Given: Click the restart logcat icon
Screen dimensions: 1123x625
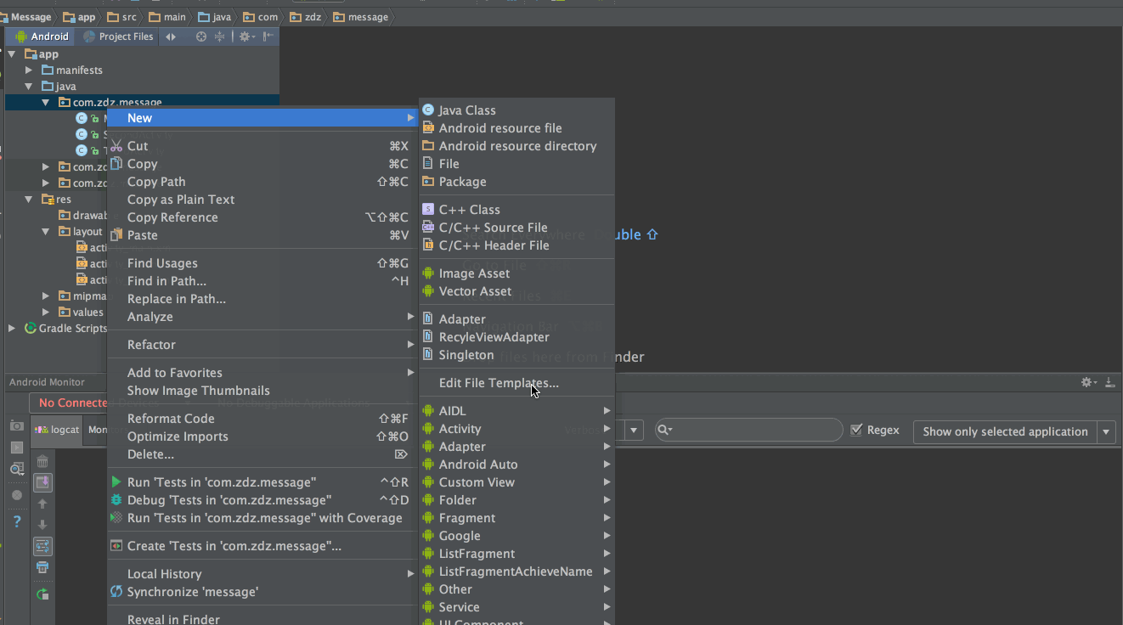Looking at the screenshot, I should point(42,594).
